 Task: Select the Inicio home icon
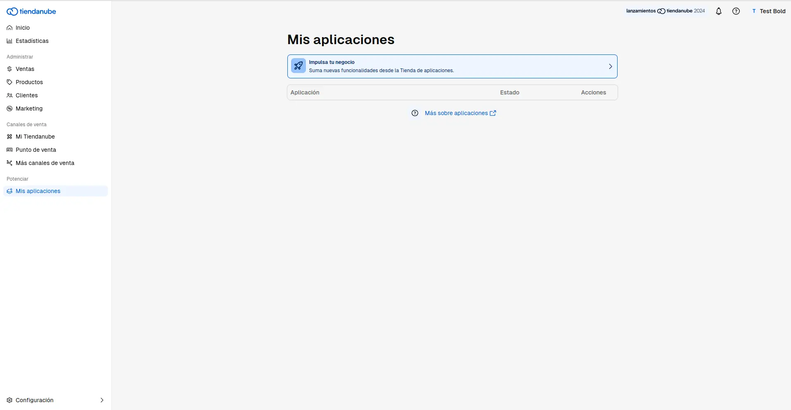coord(9,28)
